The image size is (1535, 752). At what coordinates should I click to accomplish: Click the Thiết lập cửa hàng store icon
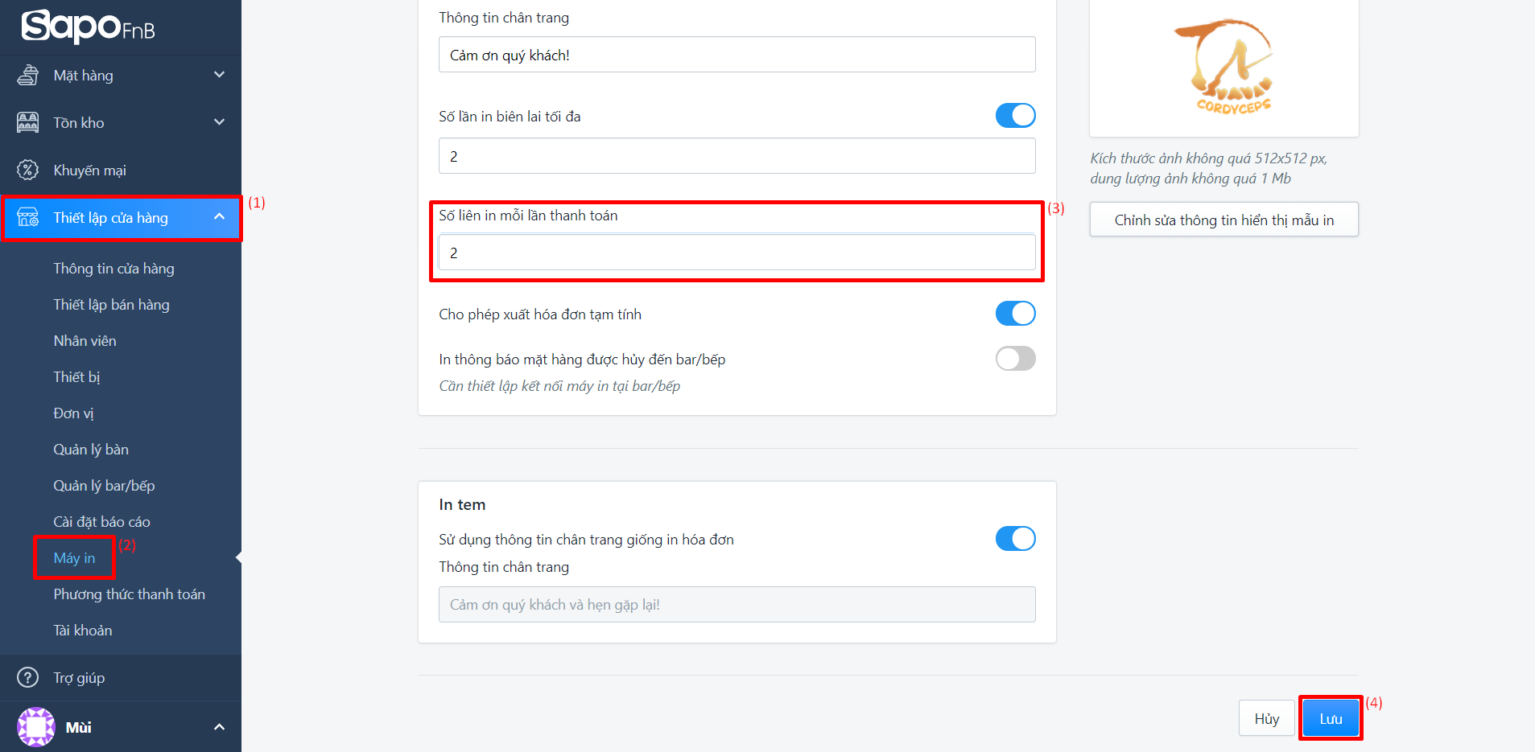[x=28, y=218]
